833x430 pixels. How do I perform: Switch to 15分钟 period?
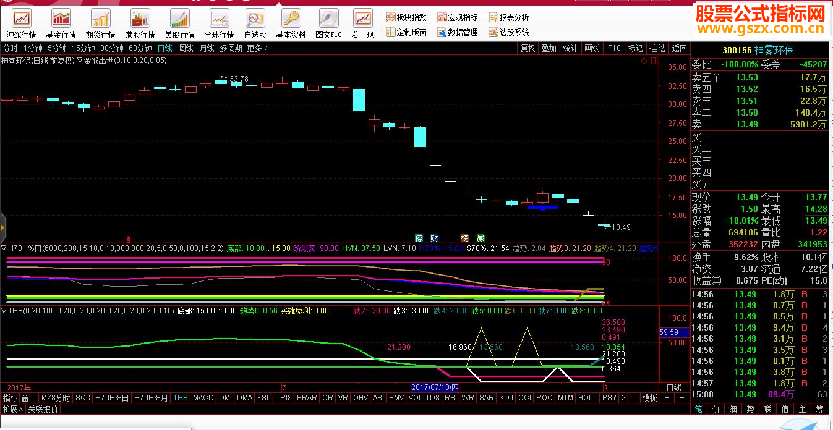83,48
